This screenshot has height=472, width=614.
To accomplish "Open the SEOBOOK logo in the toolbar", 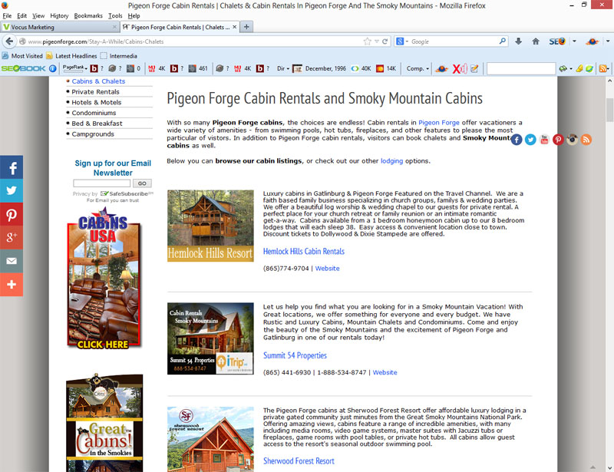I will 24,68.
